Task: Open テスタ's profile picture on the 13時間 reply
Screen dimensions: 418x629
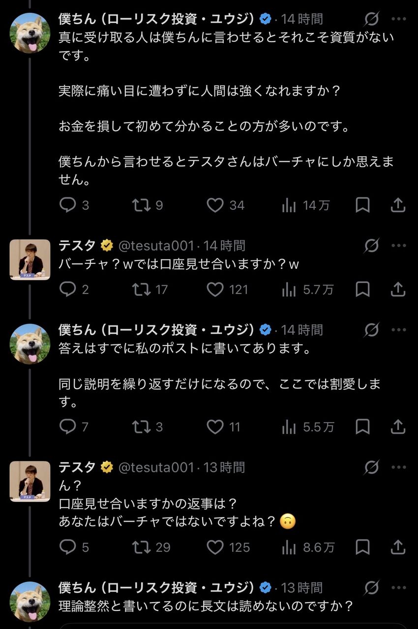Action: pyautogui.click(x=30, y=481)
